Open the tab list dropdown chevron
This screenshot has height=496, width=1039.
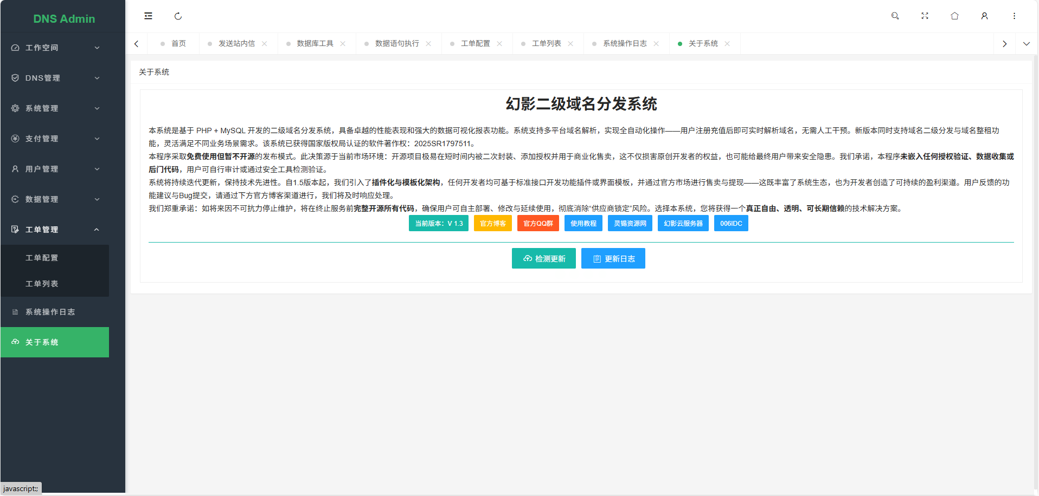1026,43
